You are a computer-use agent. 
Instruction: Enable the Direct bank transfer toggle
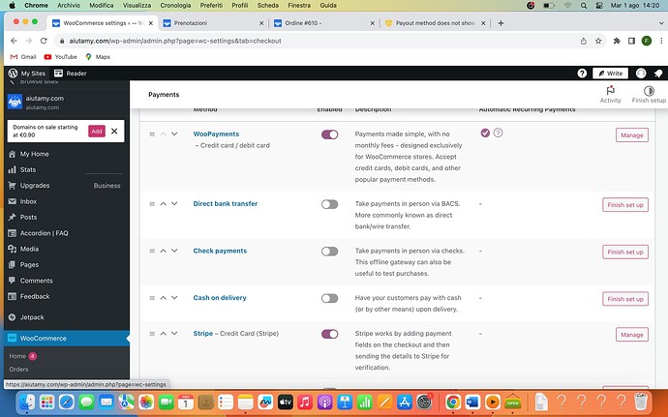click(x=330, y=204)
